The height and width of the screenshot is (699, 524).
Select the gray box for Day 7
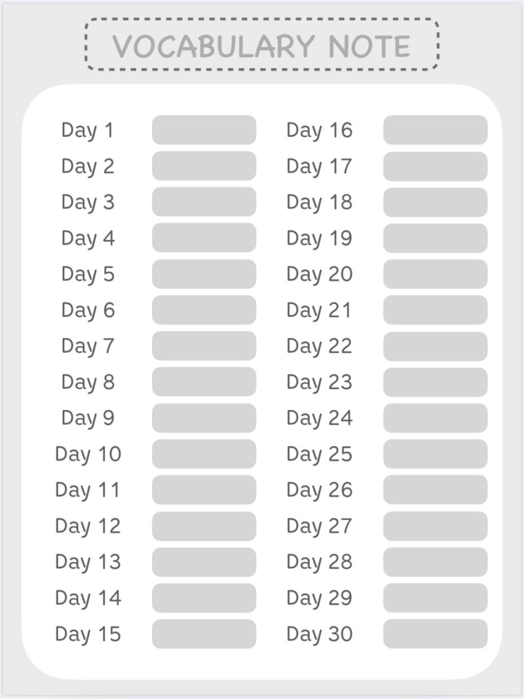click(x=204, y=345)
